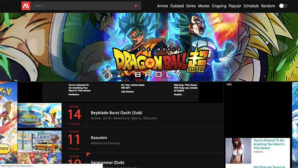Click the Life Renew WD-40 ad
The width and height of the screenshot is (298, 168).
tap(133, 88)
